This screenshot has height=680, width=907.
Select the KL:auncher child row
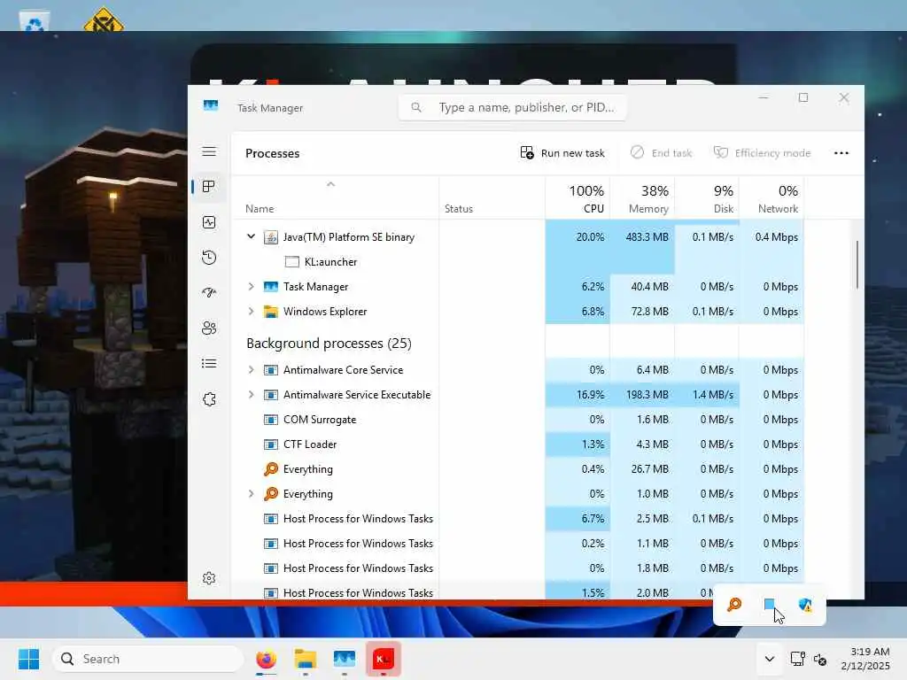(x=517, y=262)
